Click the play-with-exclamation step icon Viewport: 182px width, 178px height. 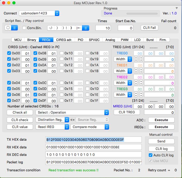tap(64, 28)
